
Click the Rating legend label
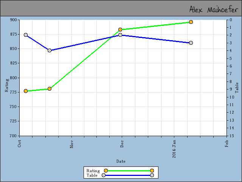(x=93, y=171)
